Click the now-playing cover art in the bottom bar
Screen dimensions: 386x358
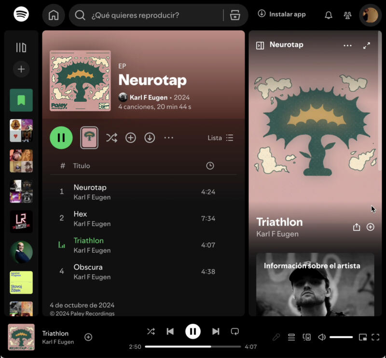pos(21,337)
